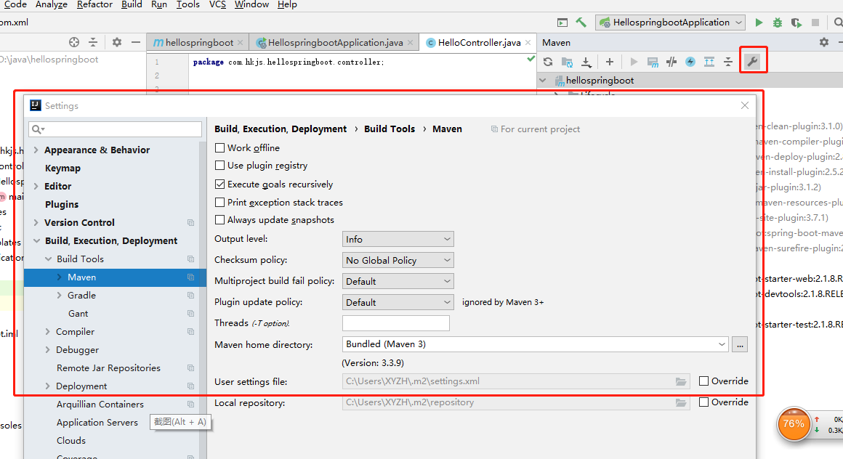
Task: Click the Stop square icon
Action: point(815,23)
